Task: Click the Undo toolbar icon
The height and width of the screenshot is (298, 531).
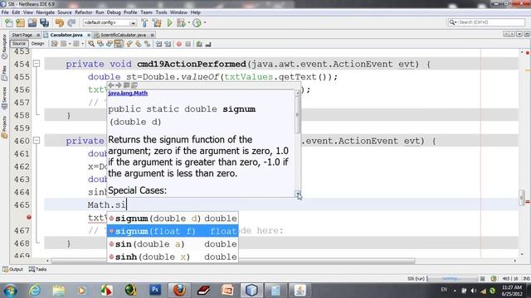Action: (60, 22)
